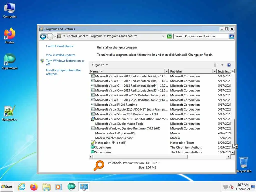Open the Firefox desktop shortcut
The image size is (256, 192).
(x=10, y=36)
